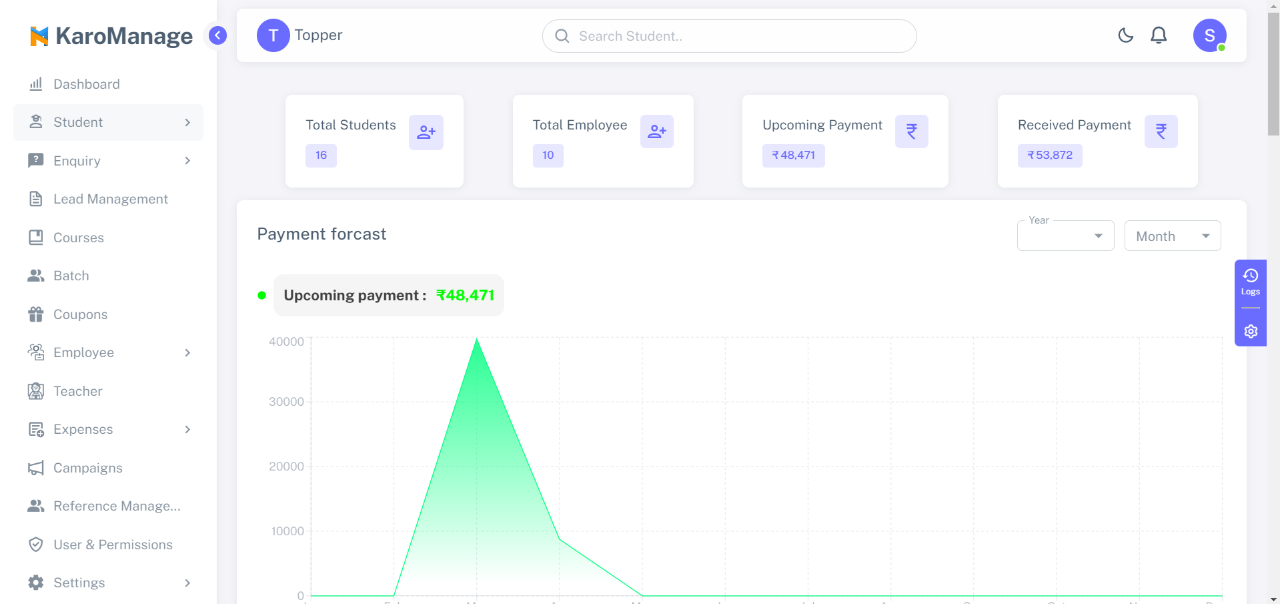Open the Year dropdown
This screenshot has height=604, width=1280.
pyautogui.click(x=1066, y=236)
